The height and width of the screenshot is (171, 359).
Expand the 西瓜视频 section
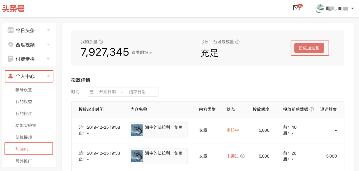point(48,45)
